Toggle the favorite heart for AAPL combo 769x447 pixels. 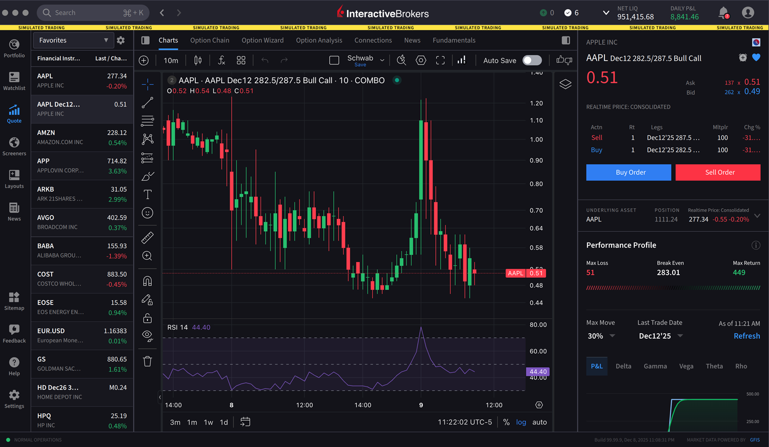[756, 58]
